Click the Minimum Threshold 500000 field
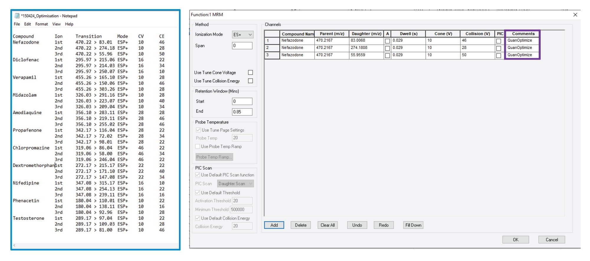 (241, 210)
